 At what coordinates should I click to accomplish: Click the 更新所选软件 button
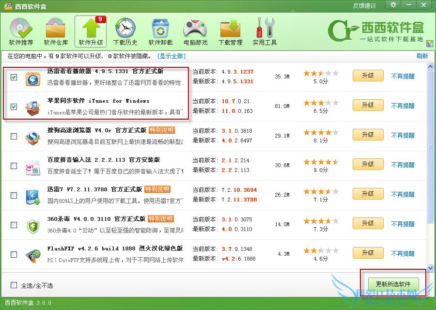[x=393, y=284]
